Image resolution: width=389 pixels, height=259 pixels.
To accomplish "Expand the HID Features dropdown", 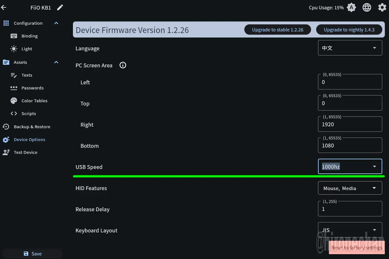I will (350, 188).
